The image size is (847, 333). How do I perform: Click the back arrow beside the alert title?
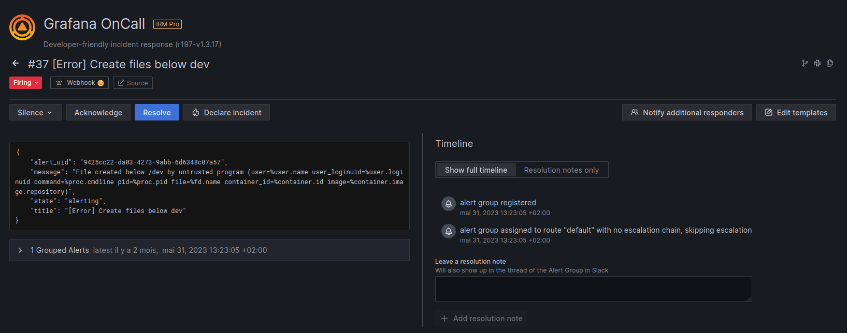pyautogui.click(x=16, y=64)
